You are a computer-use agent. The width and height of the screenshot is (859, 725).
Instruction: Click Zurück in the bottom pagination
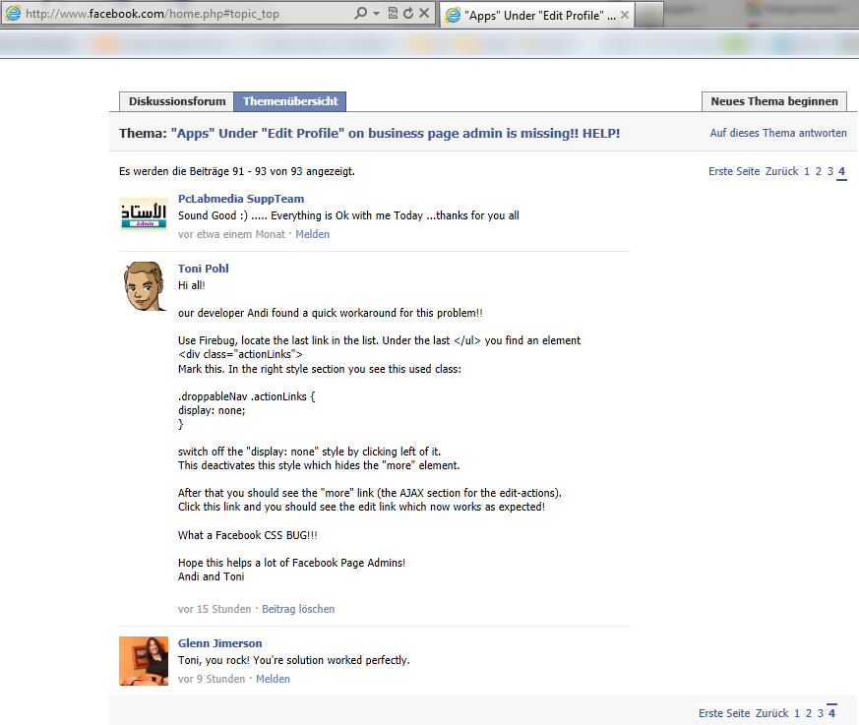[771, 713]
